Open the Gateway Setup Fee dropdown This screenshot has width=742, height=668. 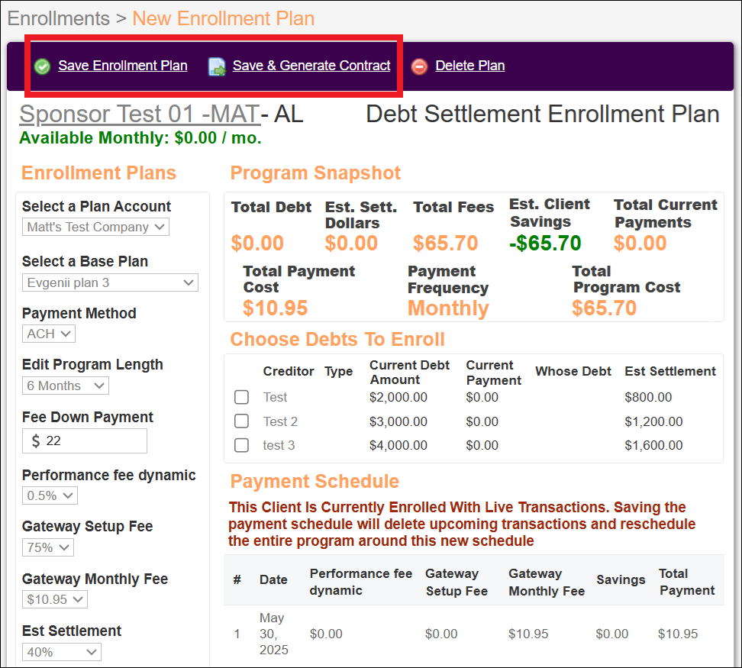48,547
